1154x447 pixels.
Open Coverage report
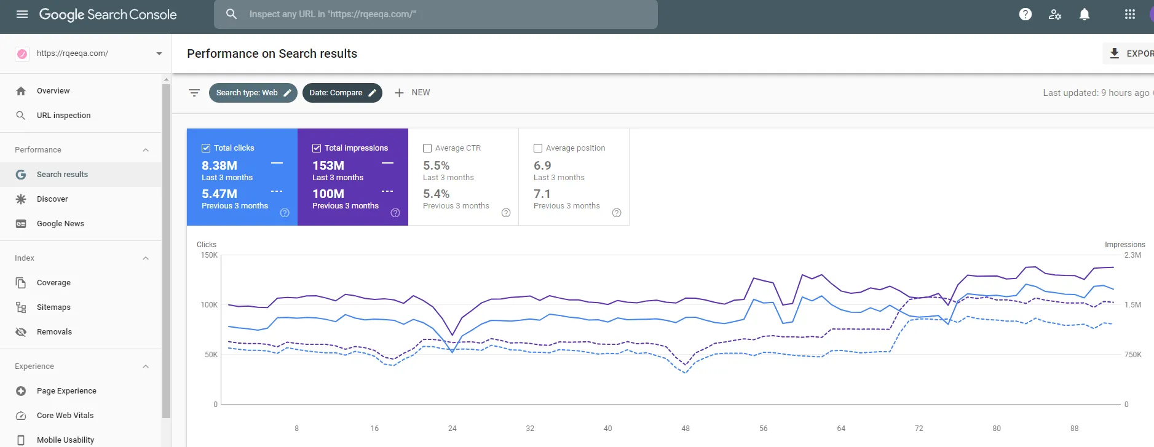[81, 283]
